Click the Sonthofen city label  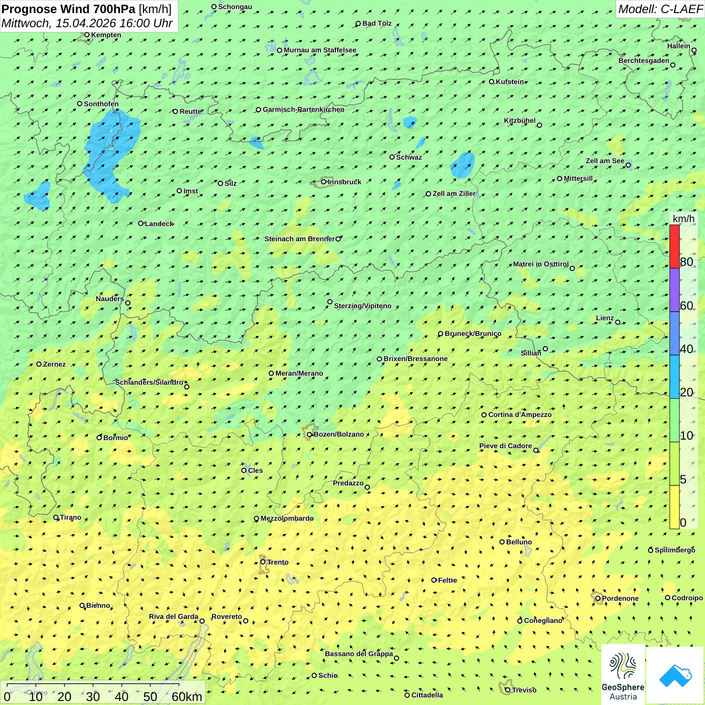click(101, 104)
